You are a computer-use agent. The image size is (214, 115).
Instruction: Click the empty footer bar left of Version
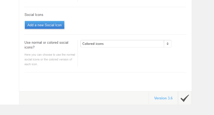tap(84, 98)
